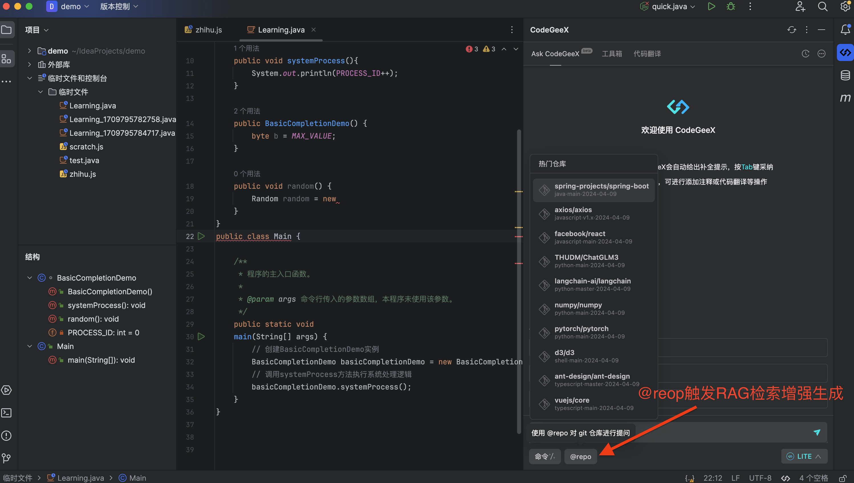Toggle read-only lock in status bar

[843, 478]
